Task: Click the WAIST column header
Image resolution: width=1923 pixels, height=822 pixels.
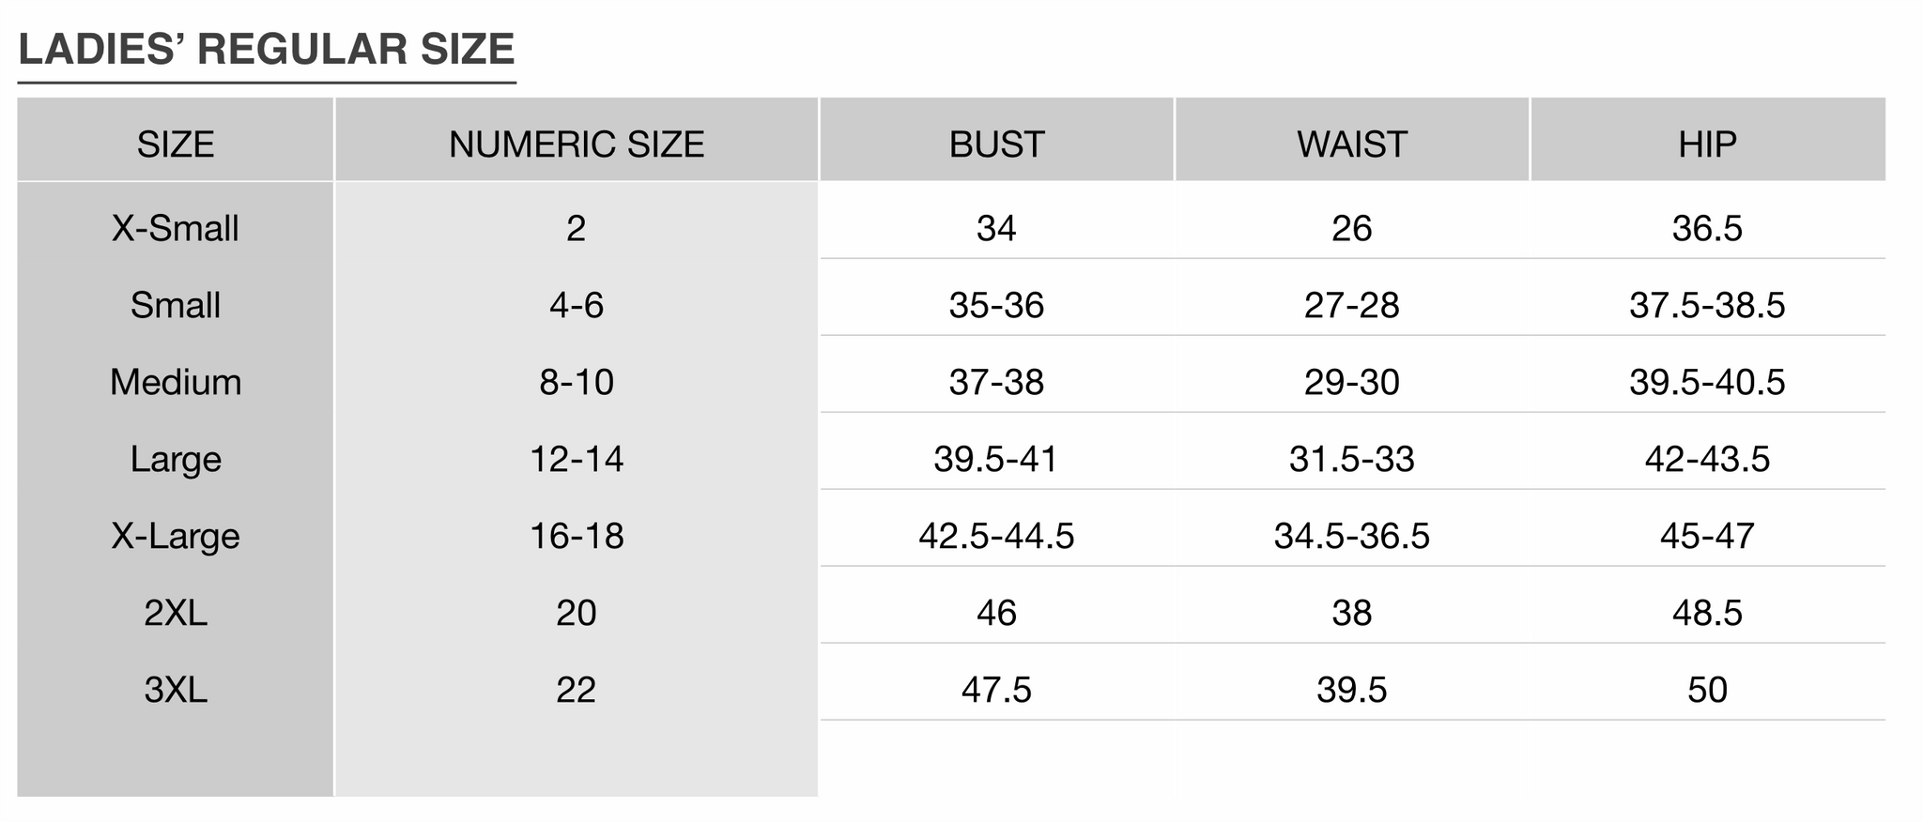Action: click(x=1352, y=145)
